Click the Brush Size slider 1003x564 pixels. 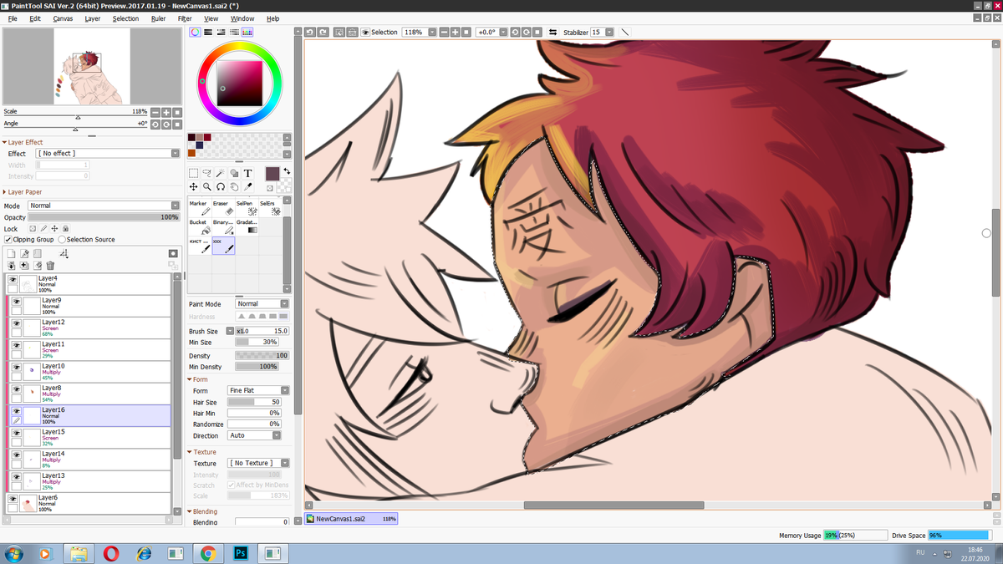pos(262,331)
